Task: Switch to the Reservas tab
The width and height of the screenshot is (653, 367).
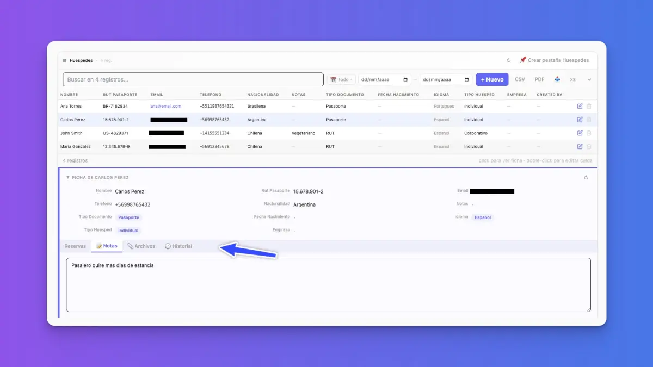Action: (75, 246)
